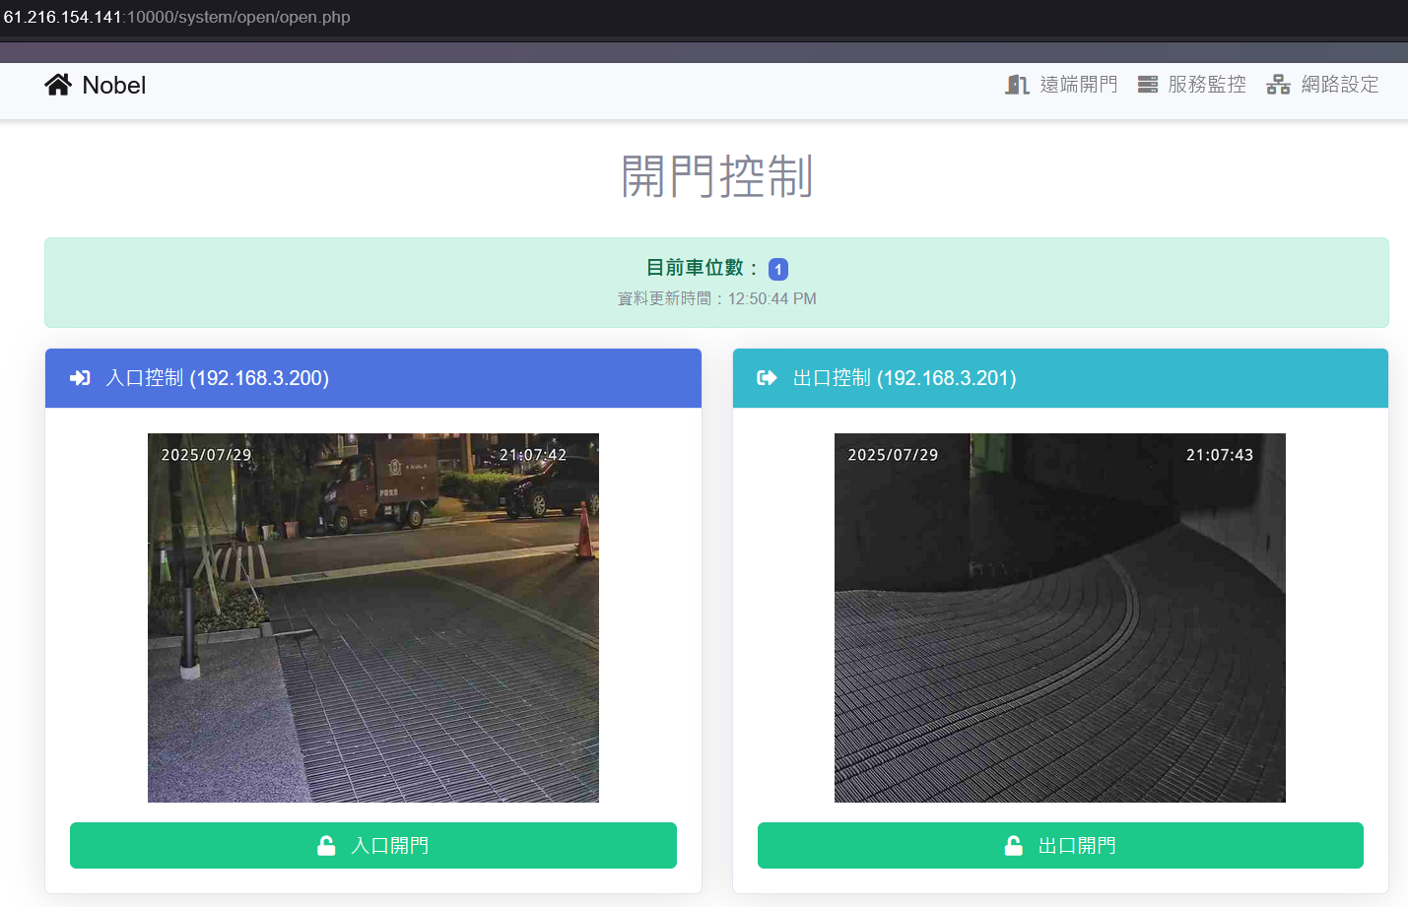The width and height of the screenshot is (1408, 907).
Task: Click the 出口開門 green button
Action: pyautogui.click(x=1060, y=845)
